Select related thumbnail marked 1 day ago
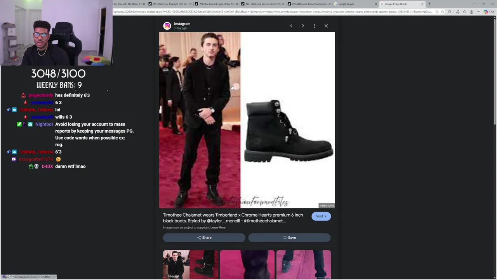 point(191,264)
